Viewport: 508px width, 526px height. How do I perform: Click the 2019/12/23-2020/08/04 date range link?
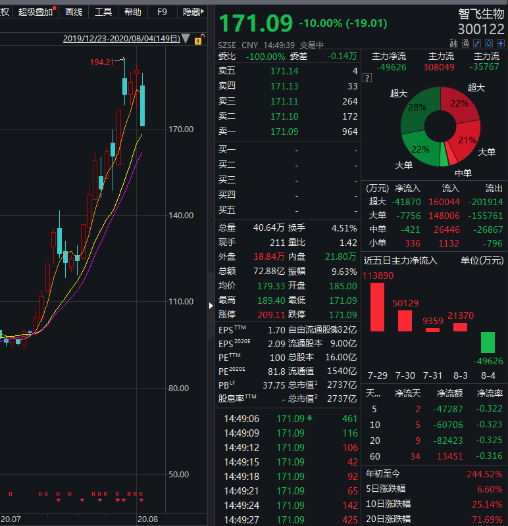tap(122, 39)
